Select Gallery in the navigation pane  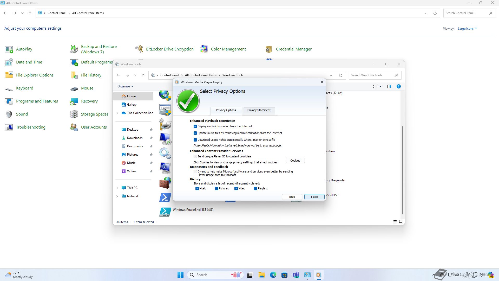[x=133, y=105]
